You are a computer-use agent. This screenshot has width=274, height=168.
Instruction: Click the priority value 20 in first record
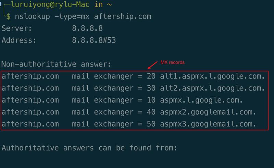[151, 76]
